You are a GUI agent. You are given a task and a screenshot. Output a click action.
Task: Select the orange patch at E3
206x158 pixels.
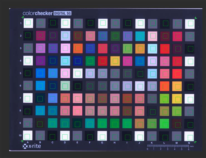coord(78,48)
